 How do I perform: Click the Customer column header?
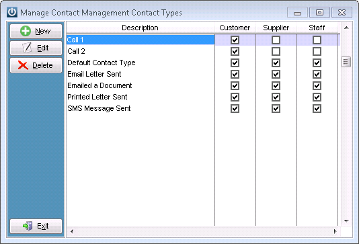tap(235, 28)
